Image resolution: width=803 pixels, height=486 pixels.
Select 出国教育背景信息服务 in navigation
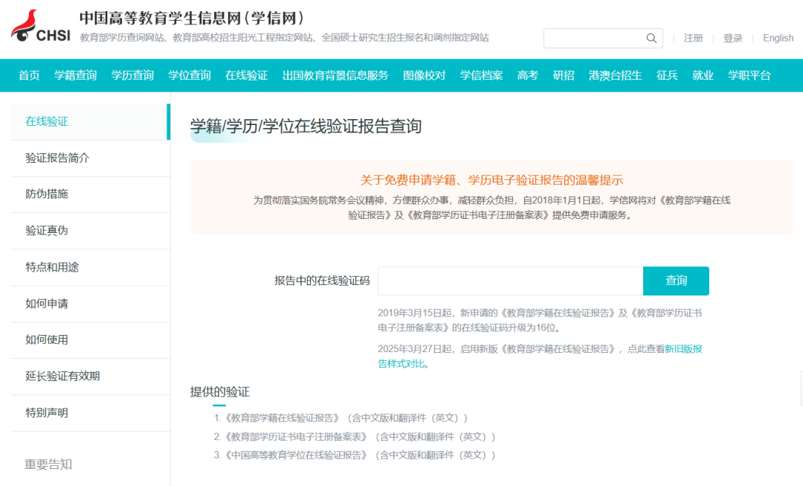click(335, 75)
